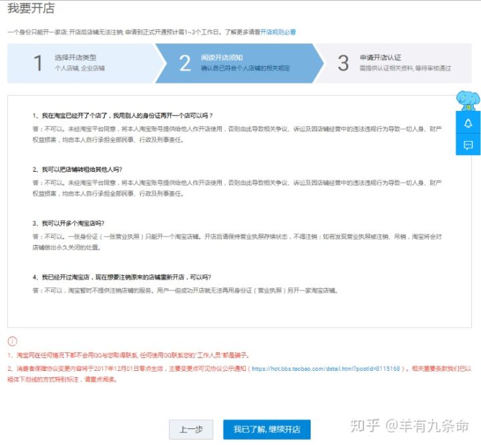The image size is (481, 445).
Task: Click question 3 我可以开多个淘宝店吗
Action: click(x=69, y=223)
